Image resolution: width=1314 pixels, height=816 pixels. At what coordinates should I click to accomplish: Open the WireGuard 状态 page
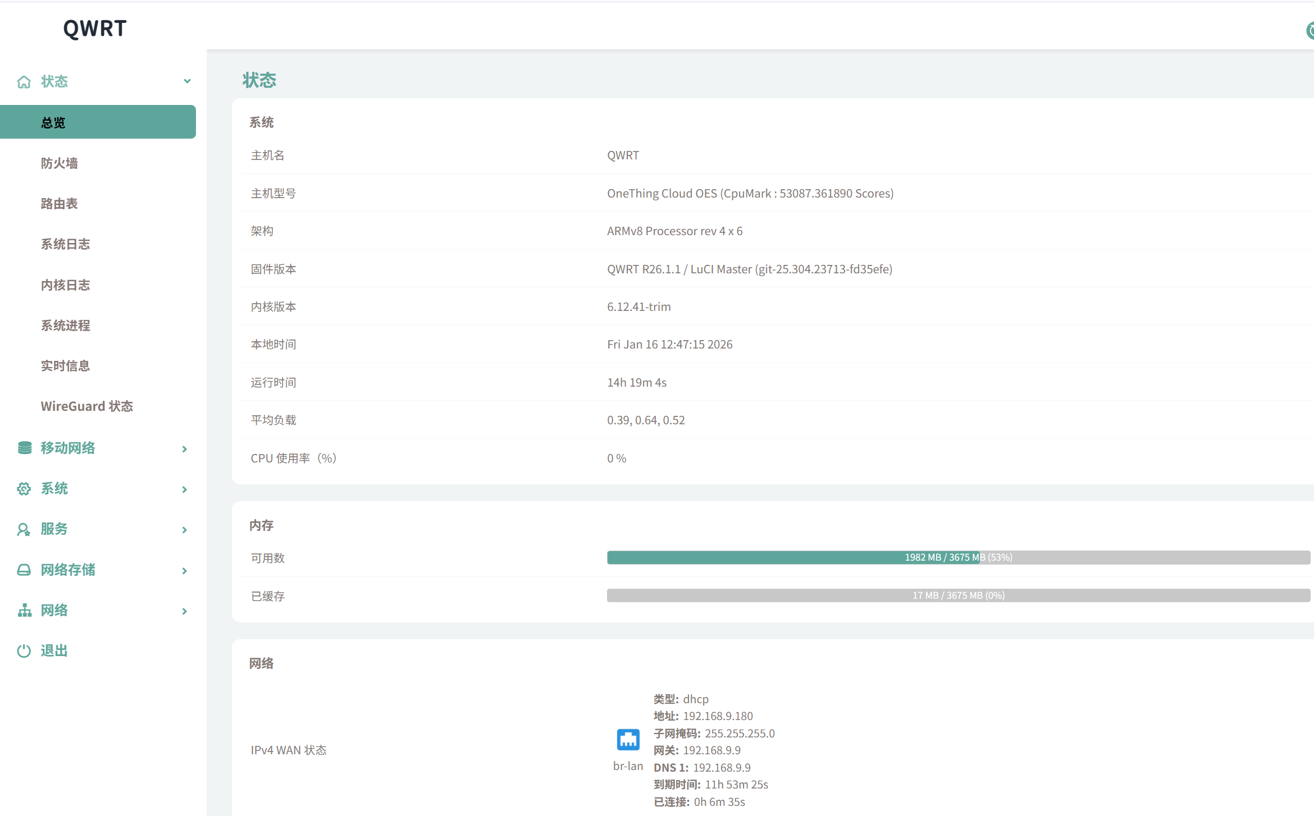87,406
